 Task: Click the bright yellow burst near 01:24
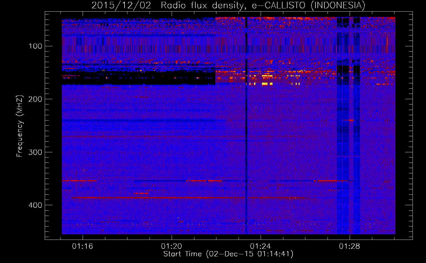(267, 84)
